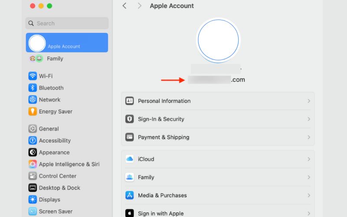This screenshot has width=347, height=217.
Task: Expand Family row chevron in main list
Action: pyautogui.click(x=309, y=178)
